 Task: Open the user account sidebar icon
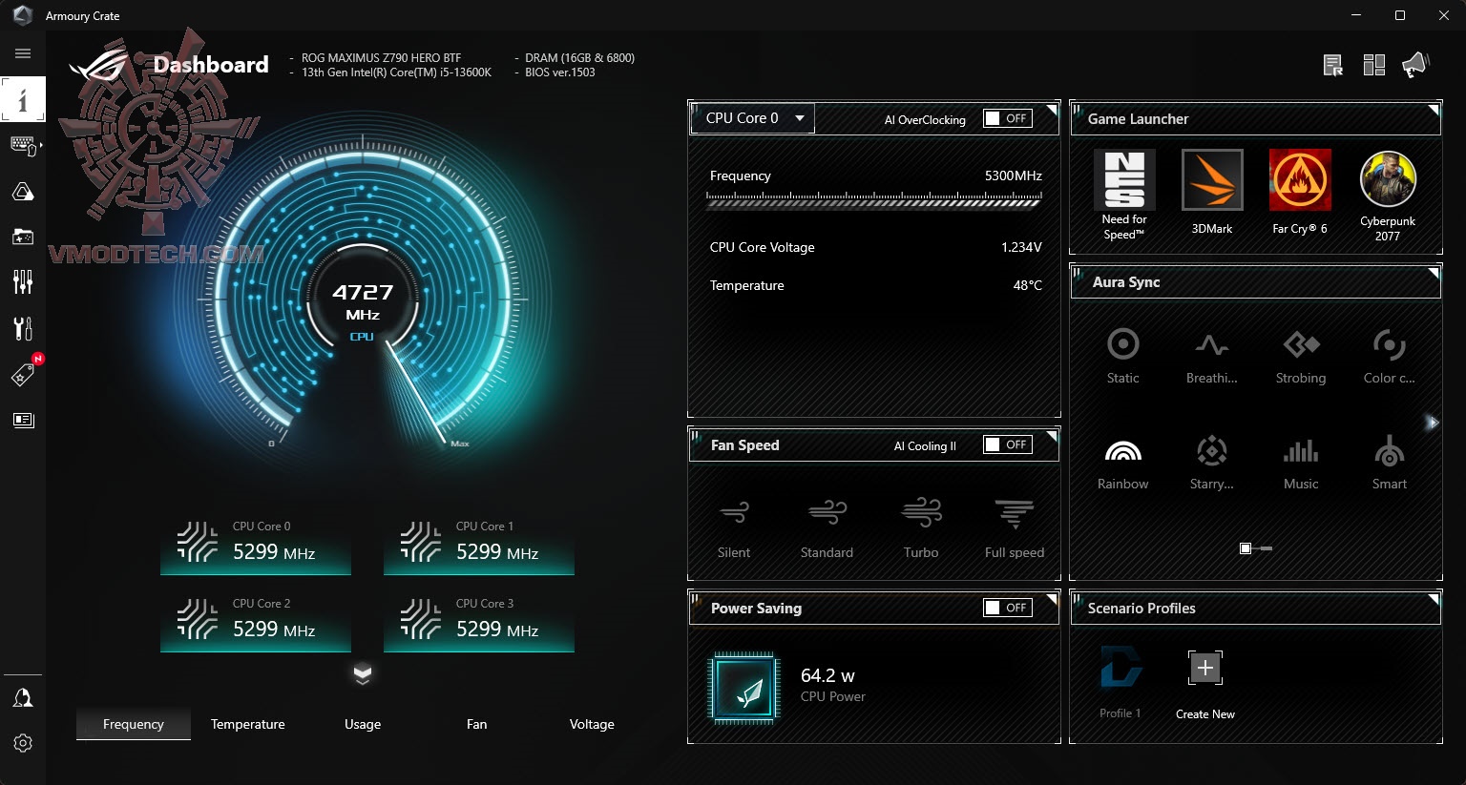(x=23, y=698)
